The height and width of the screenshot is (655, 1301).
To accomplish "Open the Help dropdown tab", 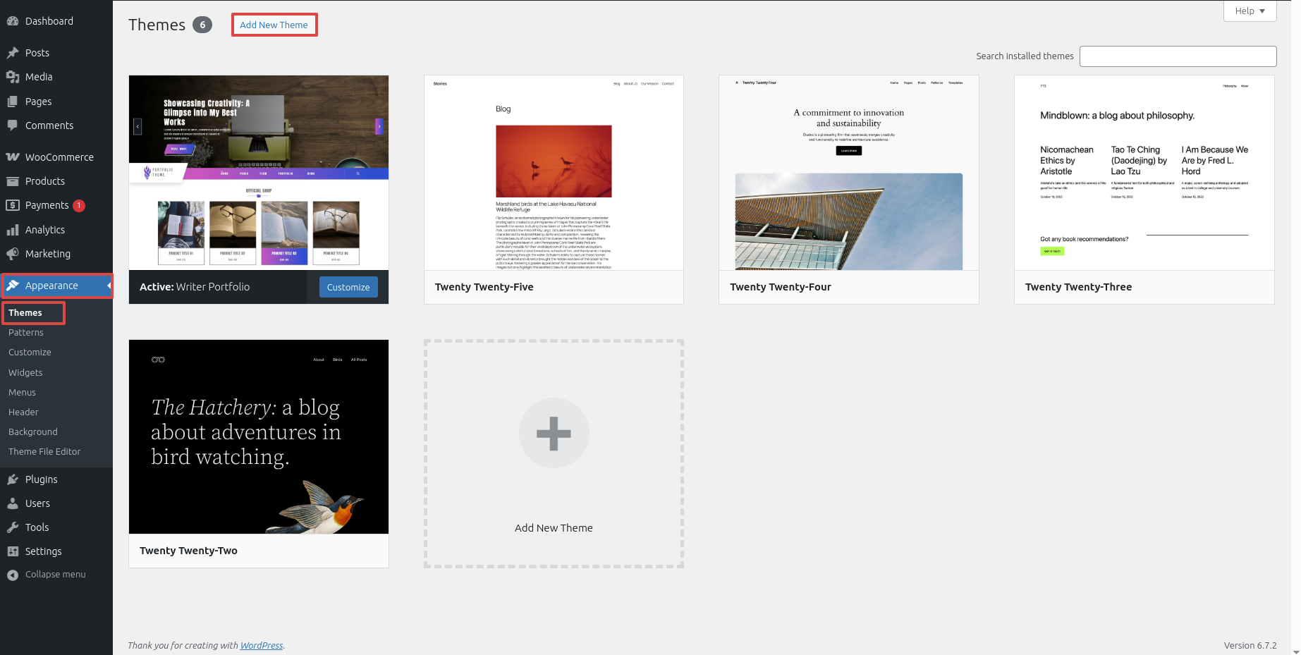I will [x=1250, y=11].
